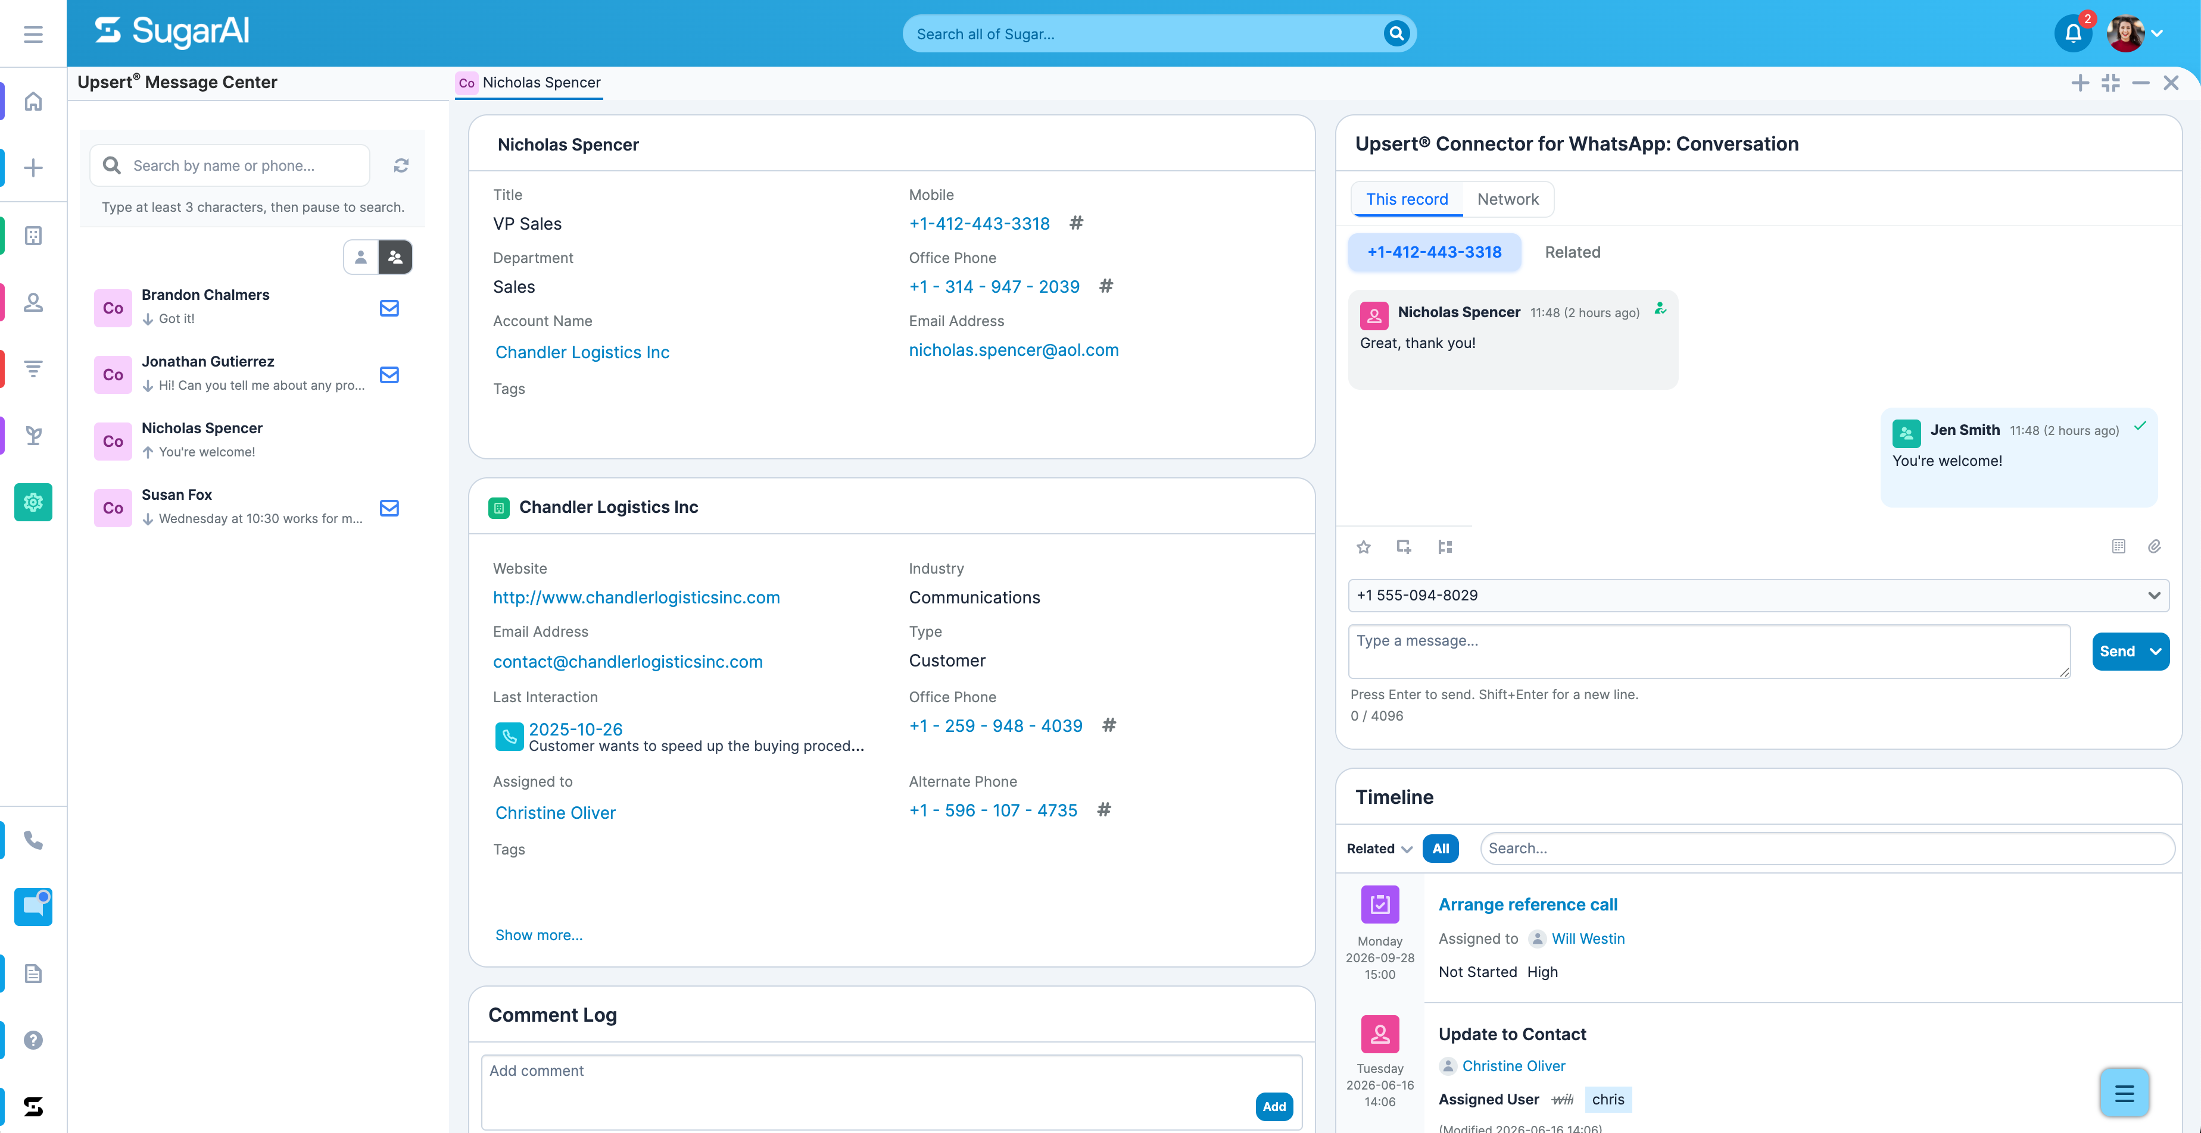The image size is (2201, 1133).
Task: Click the hash icon beside Mobile number
Action: [1077, 223]
